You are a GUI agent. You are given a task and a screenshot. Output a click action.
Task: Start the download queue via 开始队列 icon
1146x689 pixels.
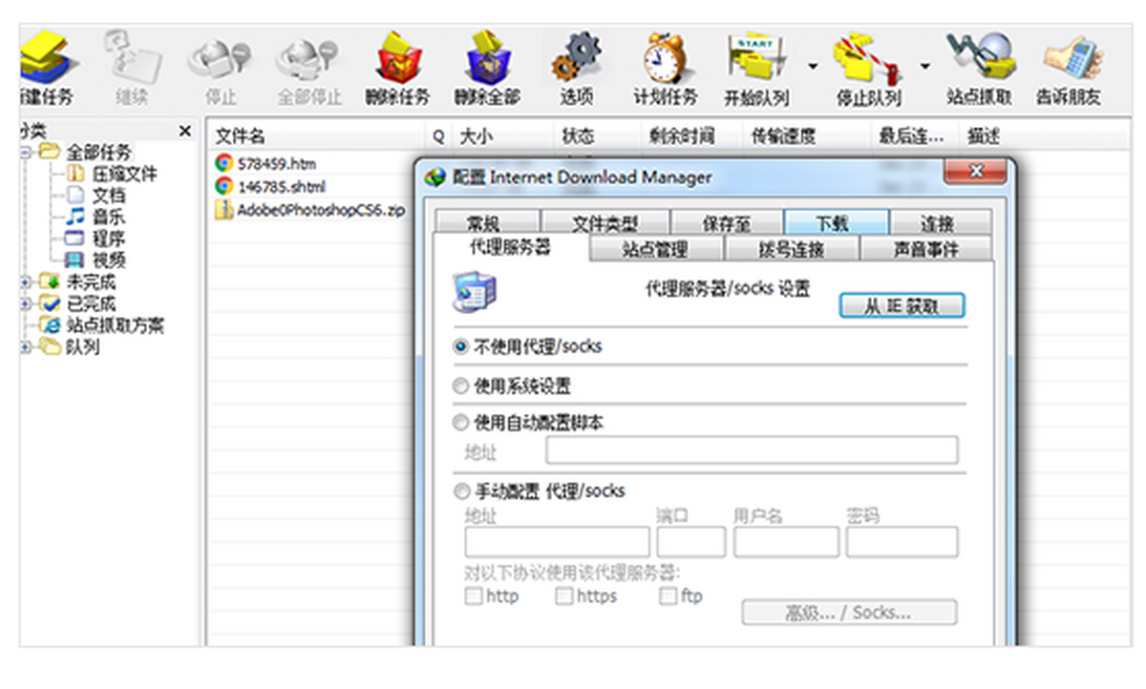click(757, 57)
